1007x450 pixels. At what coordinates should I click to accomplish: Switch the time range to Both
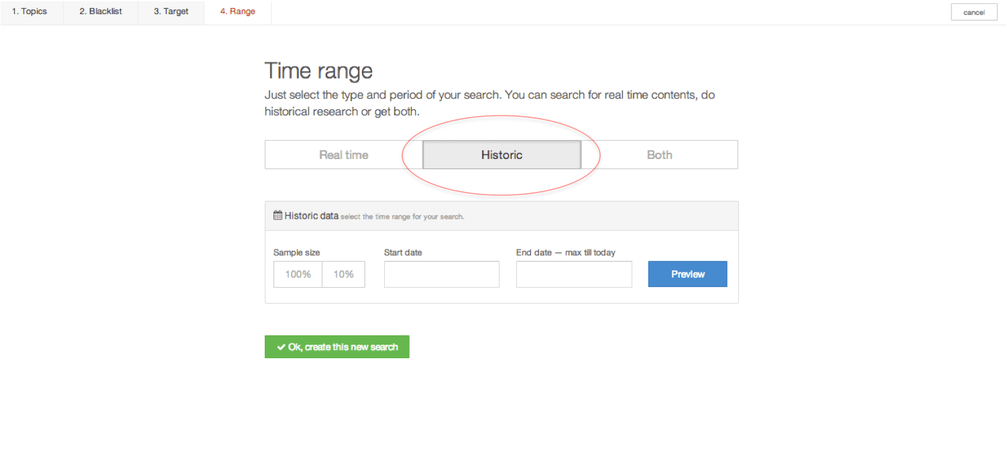click(659, 155)
